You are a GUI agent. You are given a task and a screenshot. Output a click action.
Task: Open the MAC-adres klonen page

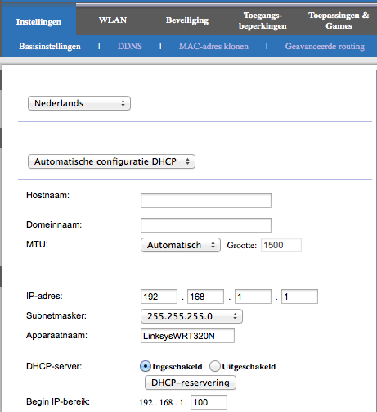tap(213, 46)
